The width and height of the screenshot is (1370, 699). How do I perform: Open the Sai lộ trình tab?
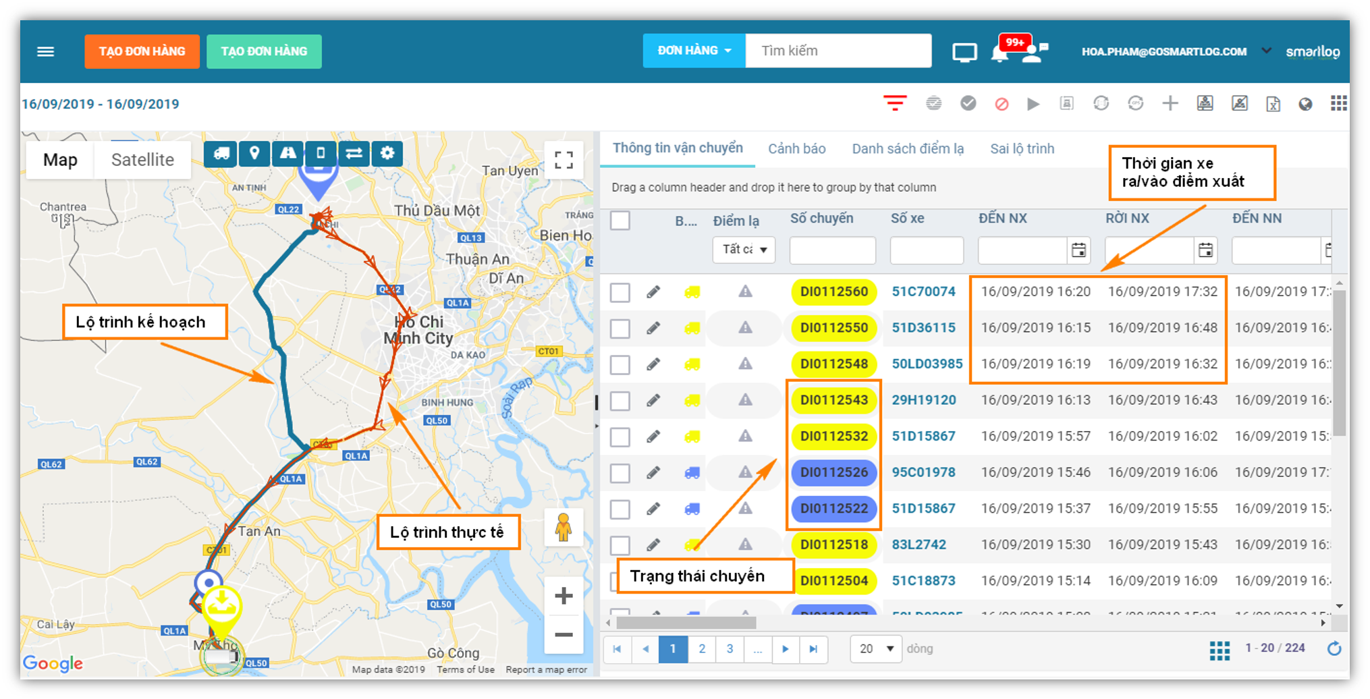coord(1022,148)
